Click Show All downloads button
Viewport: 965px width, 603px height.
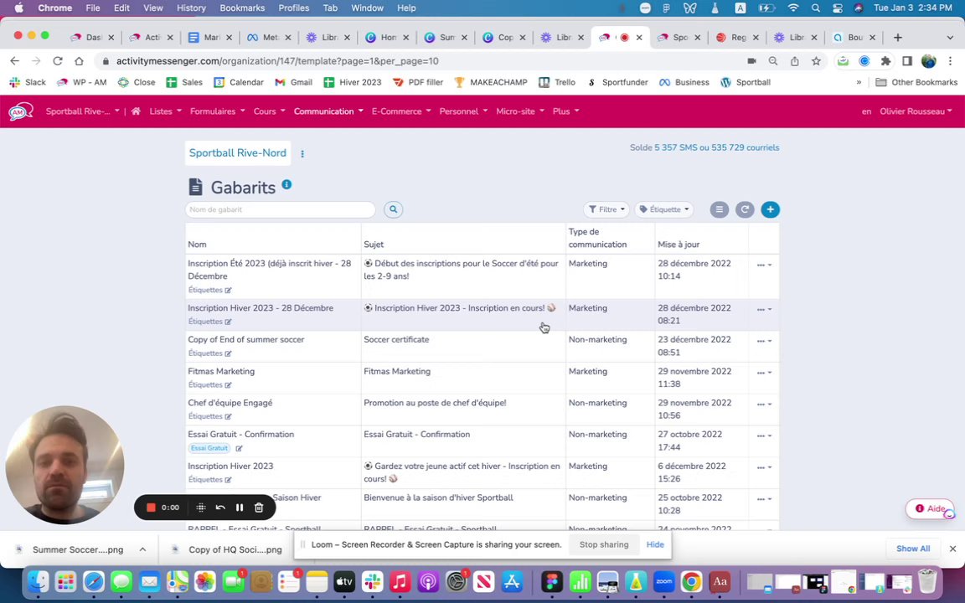(x=913, y=549)
